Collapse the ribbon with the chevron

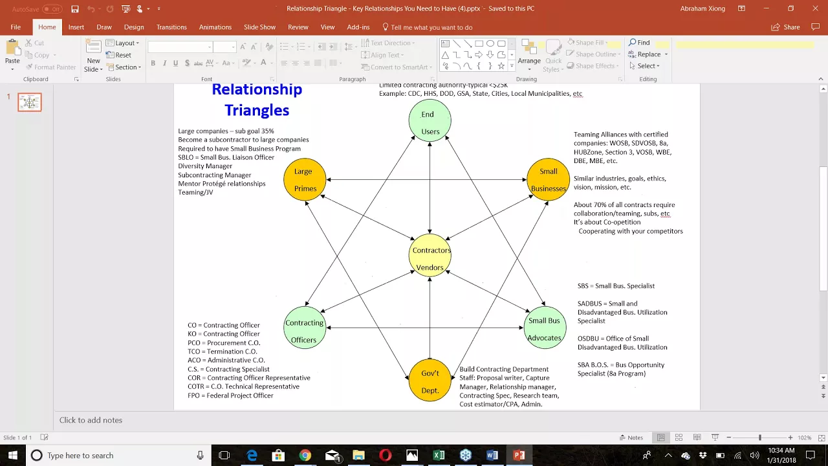(821, 78)
